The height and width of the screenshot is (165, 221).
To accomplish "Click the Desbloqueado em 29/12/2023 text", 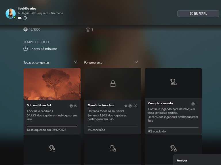I will [x=47, y=130].
